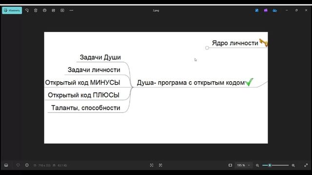Click the Изменить edit image button

click(x=12, y=10)
